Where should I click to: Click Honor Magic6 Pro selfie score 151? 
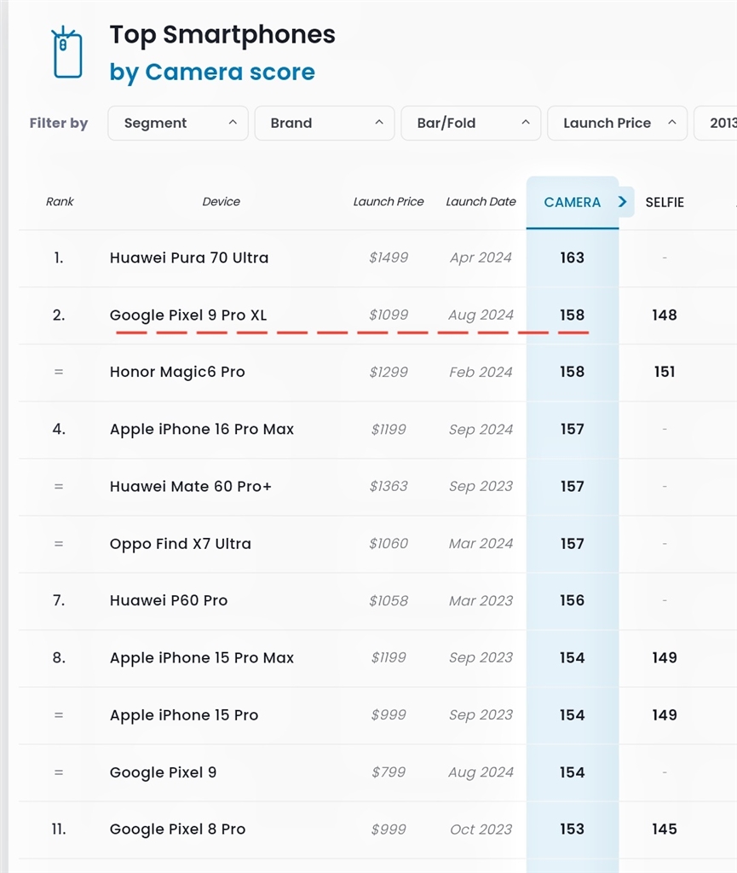pyautogui.click(x=665, y=372)
